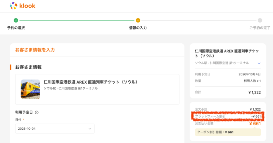273x143 pixels.
Task: Click the orange current step indicator
Action: click(x=138, y=20)
